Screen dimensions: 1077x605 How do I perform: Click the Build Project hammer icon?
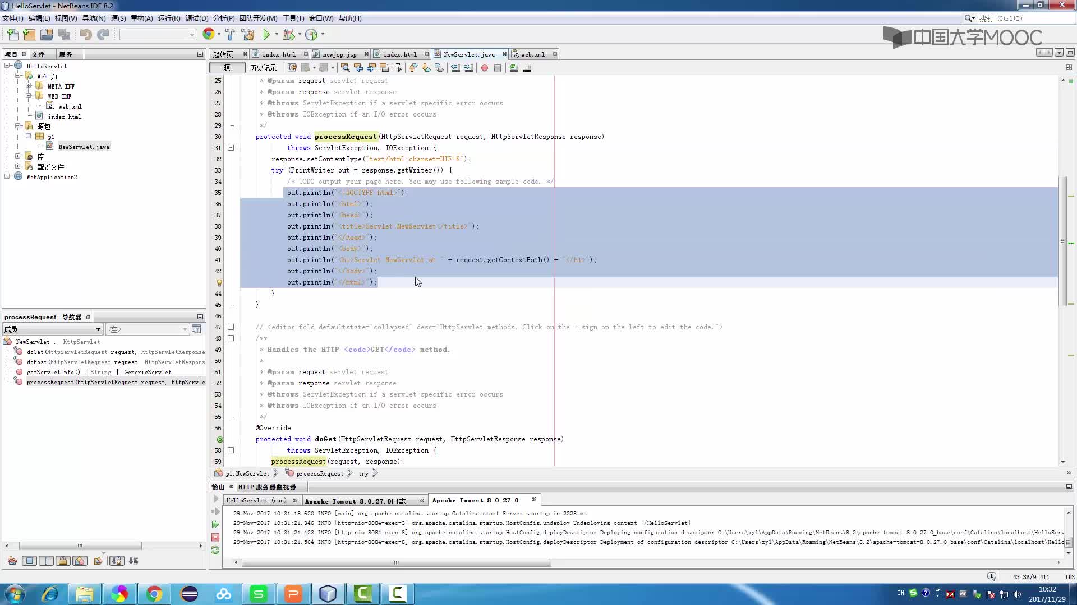coord(230,35)
